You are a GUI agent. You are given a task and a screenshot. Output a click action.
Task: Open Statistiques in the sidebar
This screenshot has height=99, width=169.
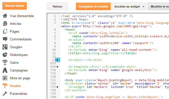click(19, 55)
